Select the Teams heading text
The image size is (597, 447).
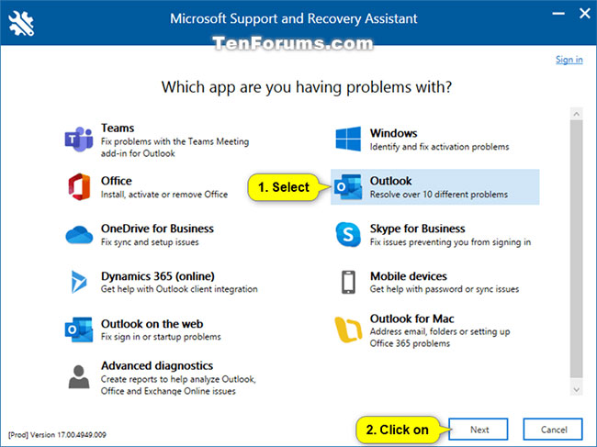(118, 128)
